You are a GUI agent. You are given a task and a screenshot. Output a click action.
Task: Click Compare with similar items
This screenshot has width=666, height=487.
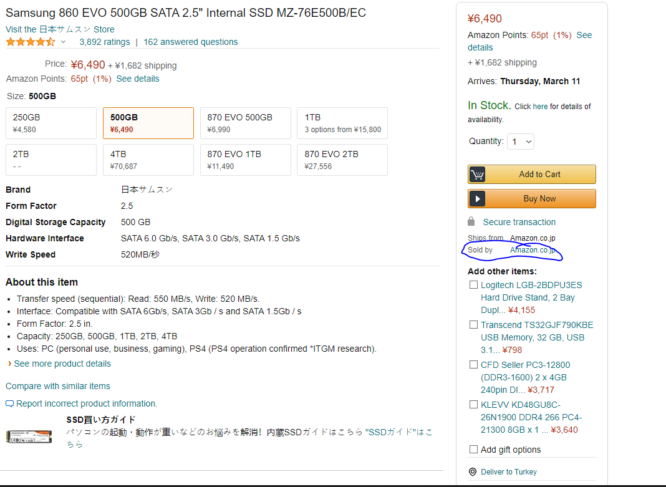[x=58, y=386]
